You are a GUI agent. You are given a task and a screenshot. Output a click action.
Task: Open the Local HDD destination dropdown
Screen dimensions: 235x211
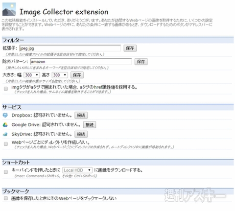(77, 170)
